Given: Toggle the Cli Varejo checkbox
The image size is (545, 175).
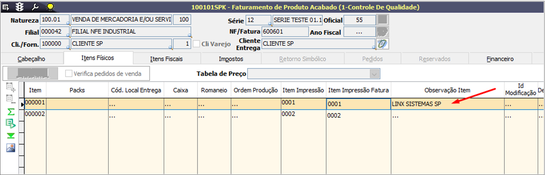Looking at the screenshot, I should pos(197,44).
